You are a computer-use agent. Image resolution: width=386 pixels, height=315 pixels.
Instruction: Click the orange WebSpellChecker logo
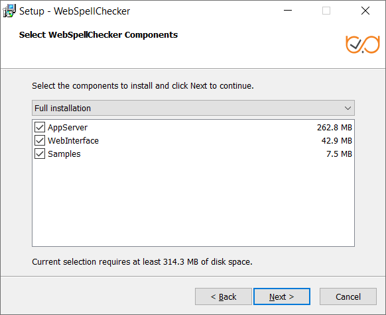[x=363, y=44]
